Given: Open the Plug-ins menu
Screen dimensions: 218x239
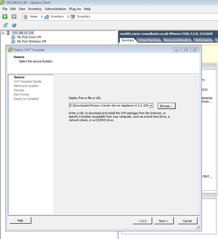Looking at the screenshot, I should [75, 9].
